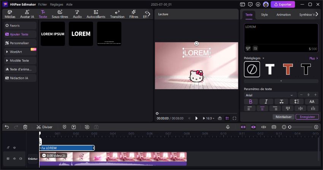Toggle the crop grid overlay in preview
The width and height of the screenshot is (323, 170).
227,118
